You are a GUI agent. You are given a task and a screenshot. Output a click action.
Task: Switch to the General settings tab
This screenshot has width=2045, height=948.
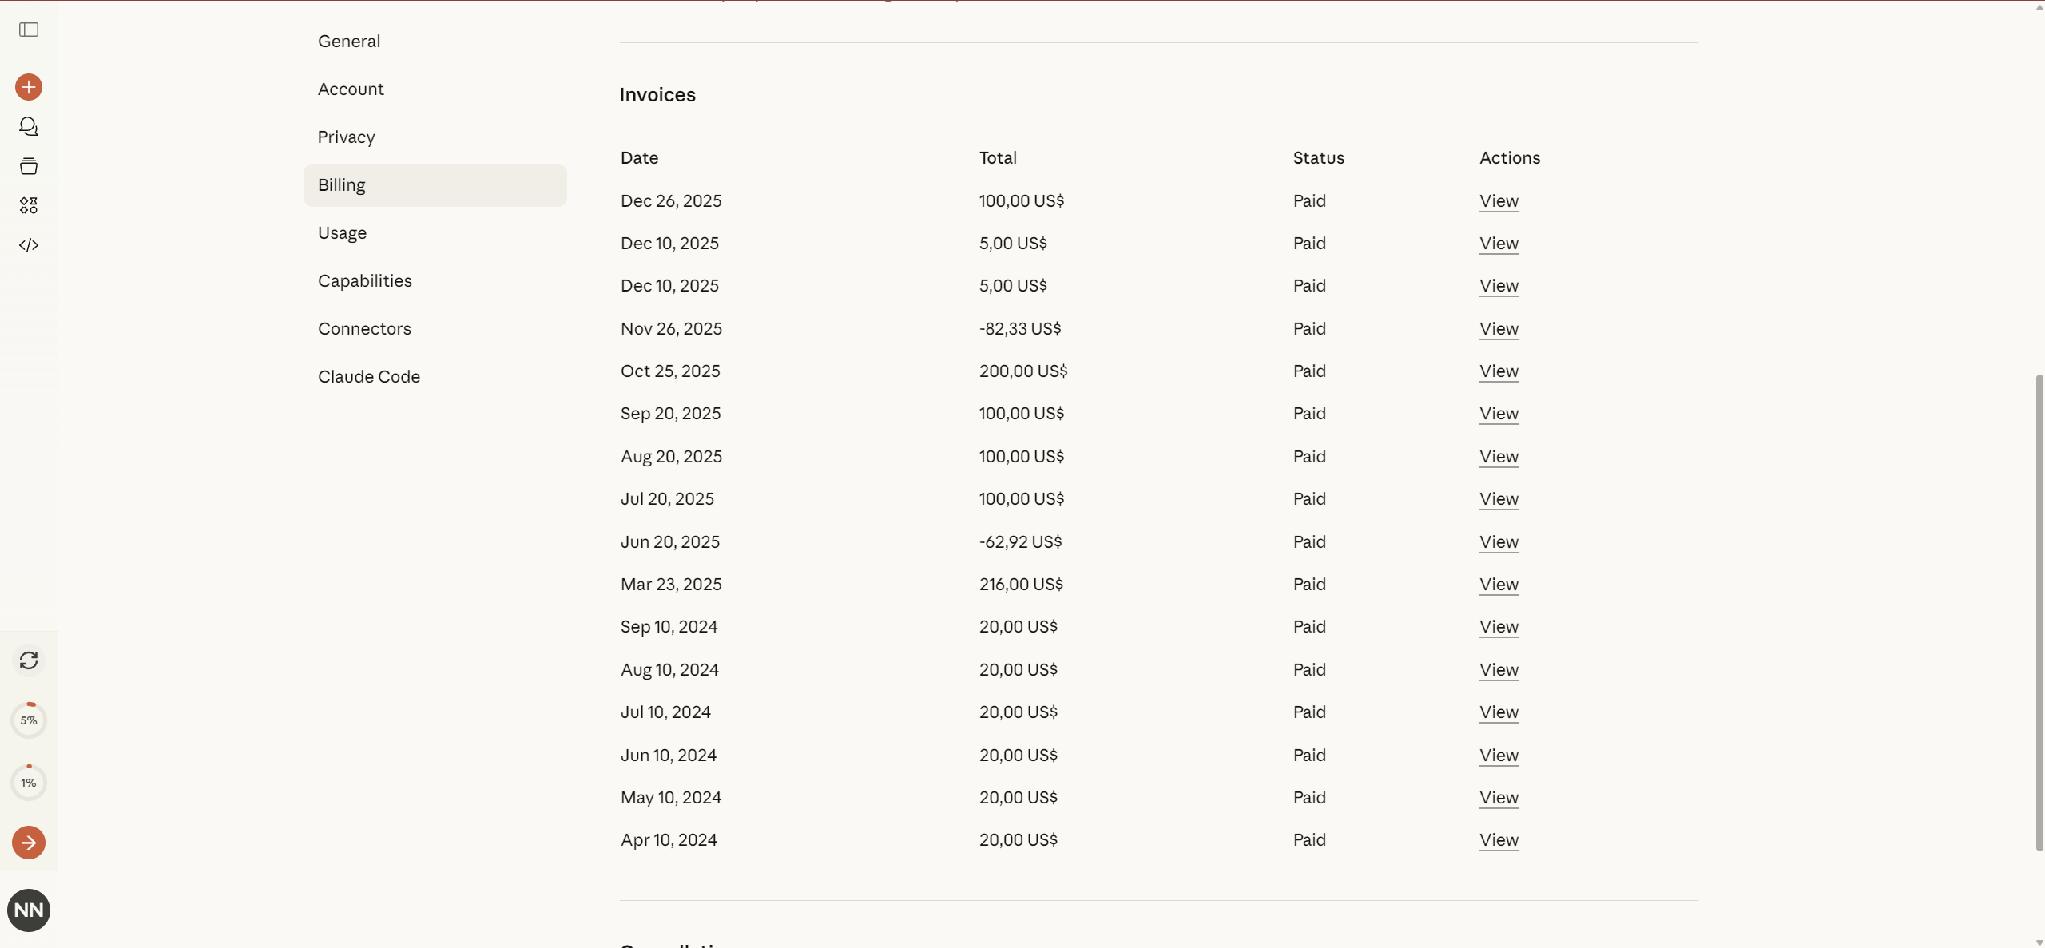pyautogui.click(x=349, y=41)
